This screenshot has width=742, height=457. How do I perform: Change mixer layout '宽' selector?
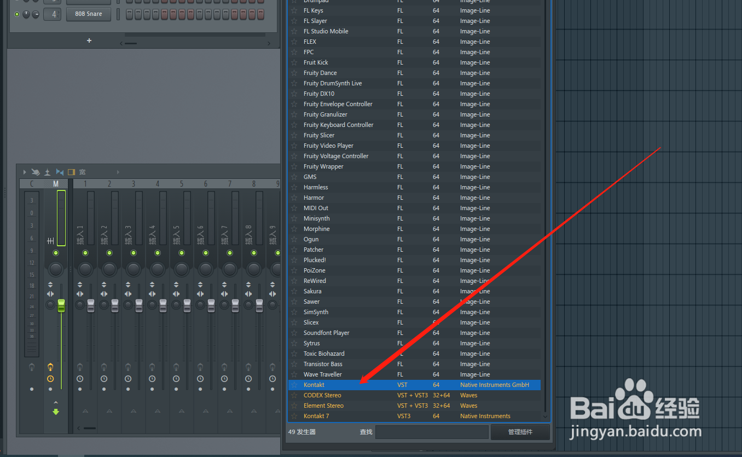tap(82, 172)
